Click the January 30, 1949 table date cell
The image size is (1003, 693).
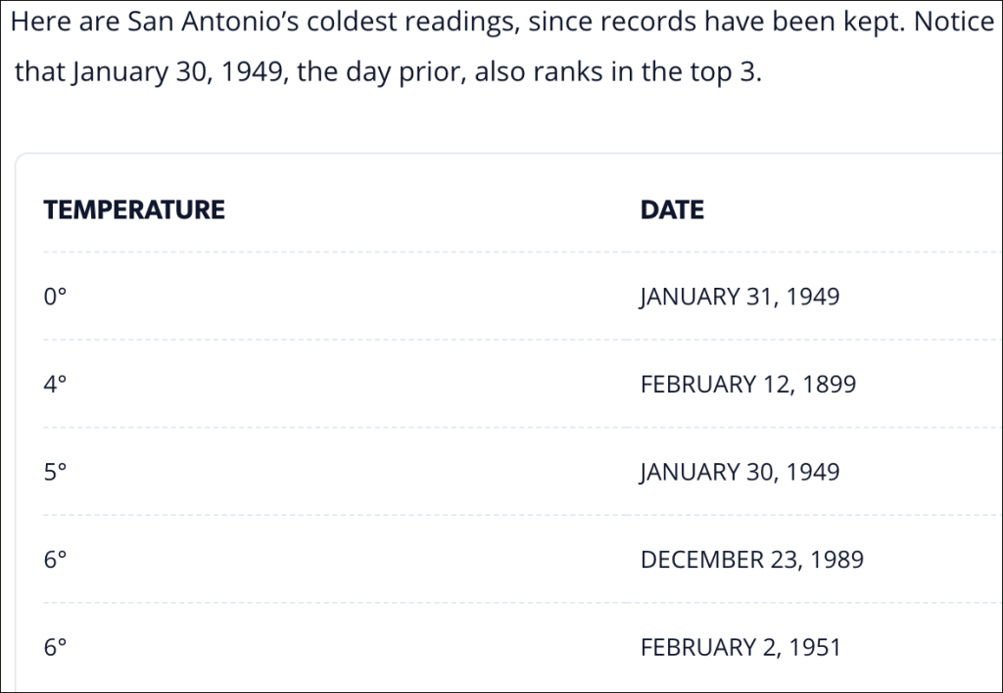coord(740,473)
